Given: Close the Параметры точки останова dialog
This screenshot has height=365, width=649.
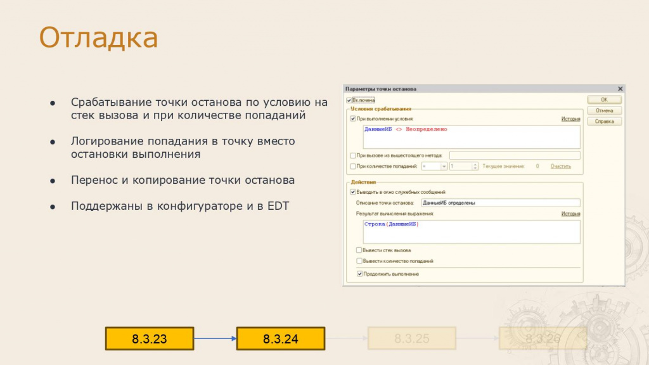Looking at the screenshot, I should click(620, 89).
